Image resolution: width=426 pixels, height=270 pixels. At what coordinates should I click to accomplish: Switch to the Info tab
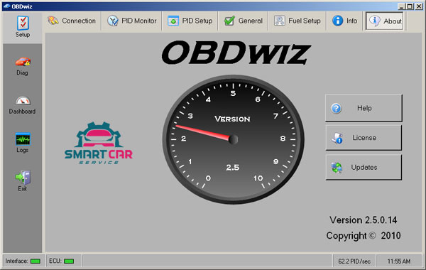pos(345,21)
